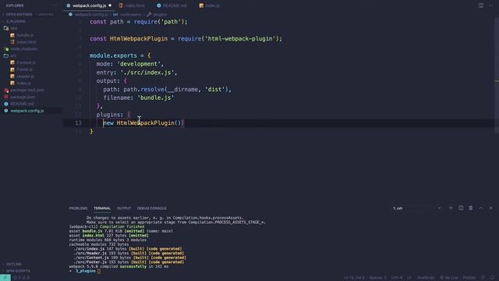Change indentation via Spaces: 2
499x281 pixels.
[377, 278]
